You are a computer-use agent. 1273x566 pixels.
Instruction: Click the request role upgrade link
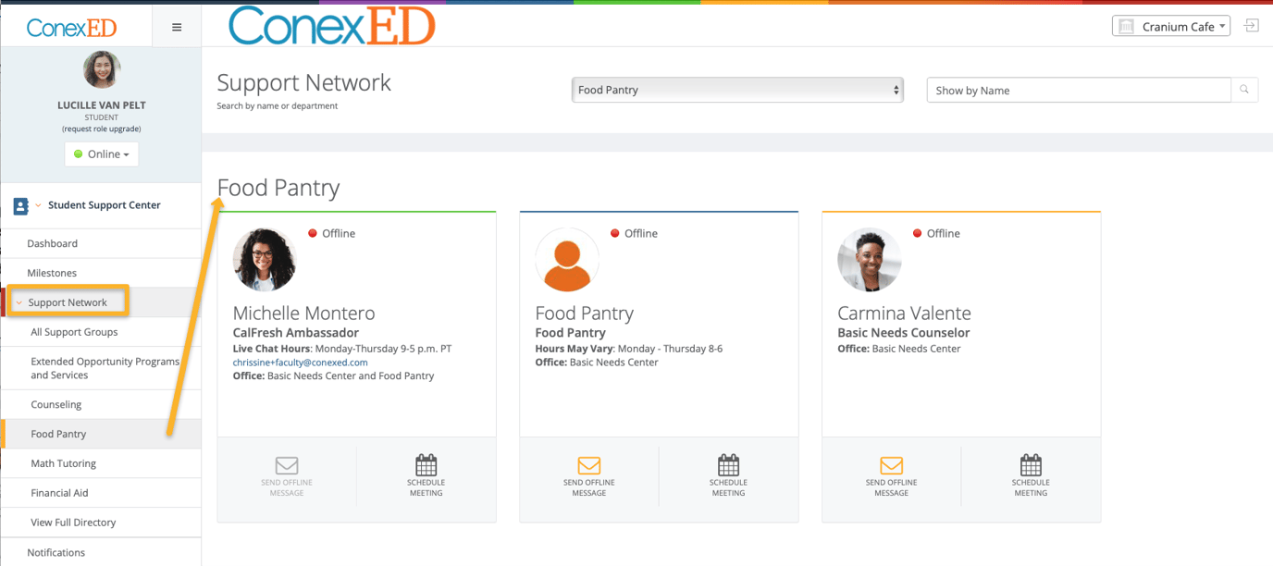[x=101, y=129]
